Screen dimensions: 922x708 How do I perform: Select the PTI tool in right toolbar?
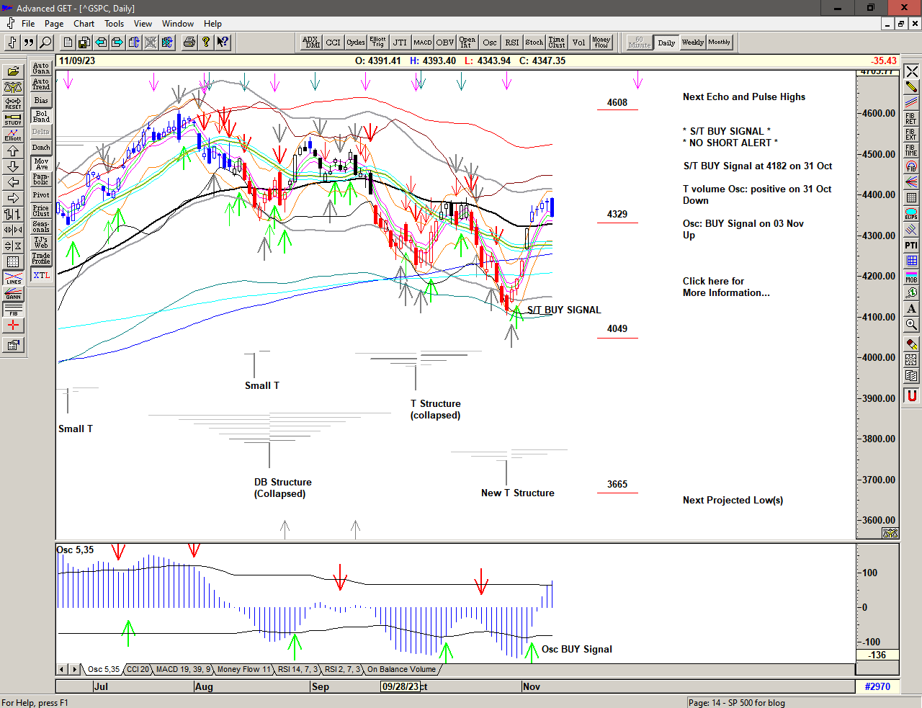pos(911,246)
